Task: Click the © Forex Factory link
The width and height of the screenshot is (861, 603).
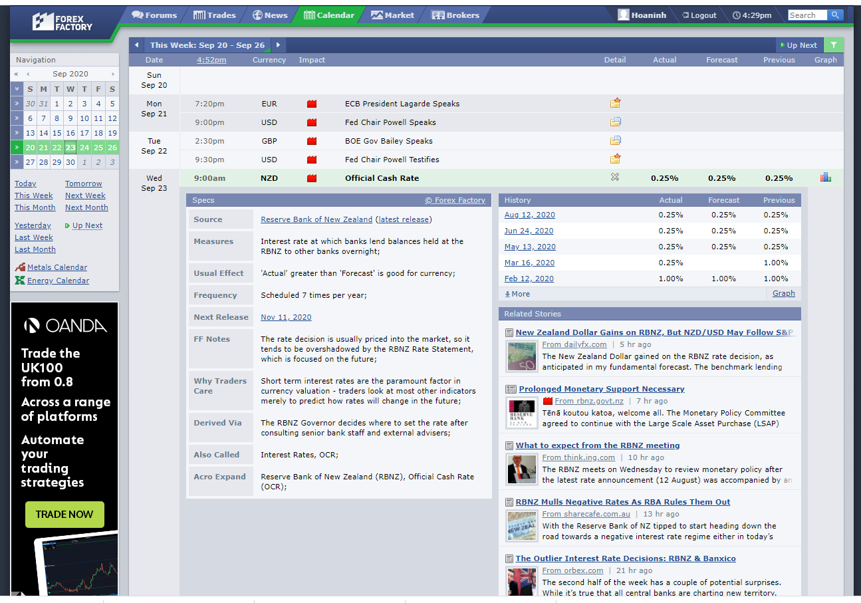Action: (x=455, y=200)
